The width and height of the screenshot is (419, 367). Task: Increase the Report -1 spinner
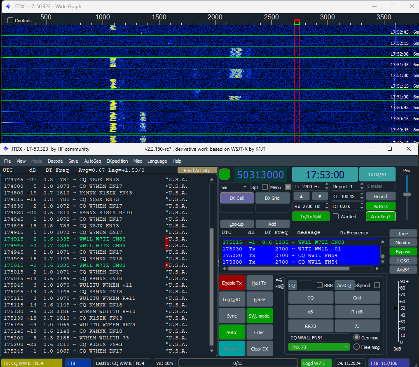[362, 184]
